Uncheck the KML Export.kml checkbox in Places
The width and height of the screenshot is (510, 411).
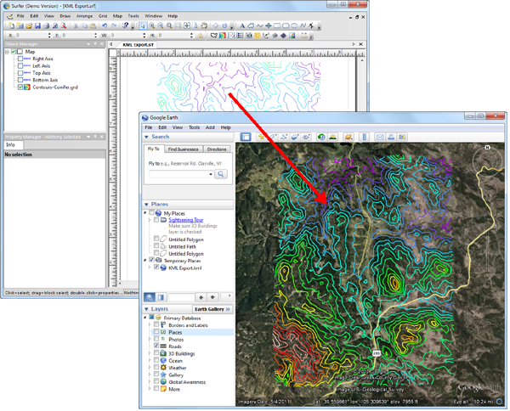156,267
